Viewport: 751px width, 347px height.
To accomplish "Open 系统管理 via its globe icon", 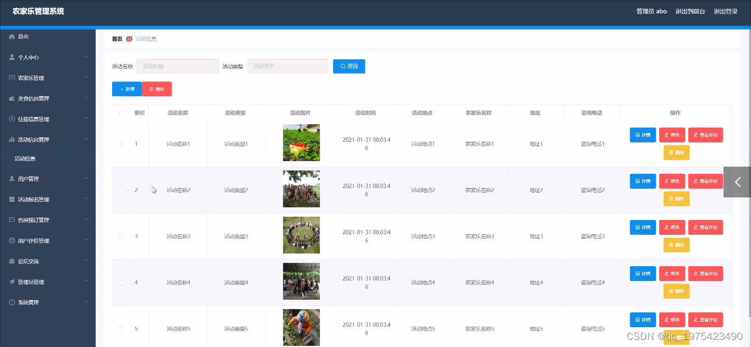I will point(12,302).
